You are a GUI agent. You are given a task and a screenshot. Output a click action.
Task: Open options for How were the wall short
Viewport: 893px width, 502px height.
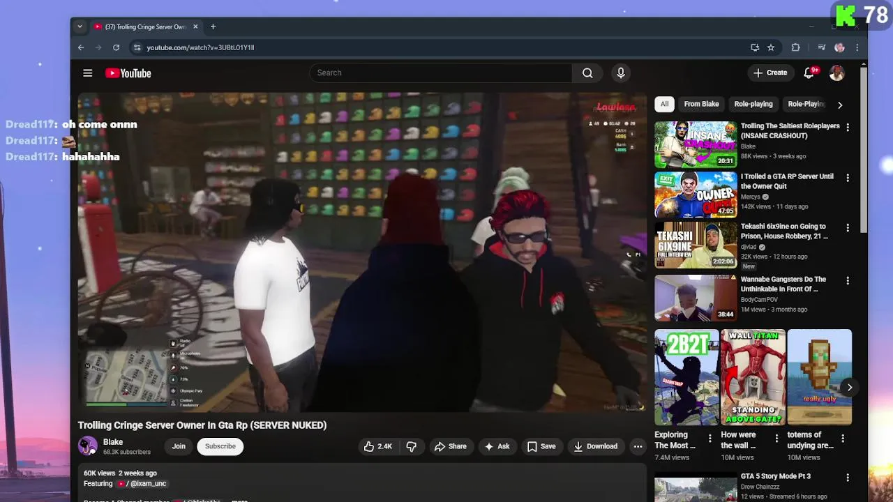pyautogui.click(x=776, y=439)
